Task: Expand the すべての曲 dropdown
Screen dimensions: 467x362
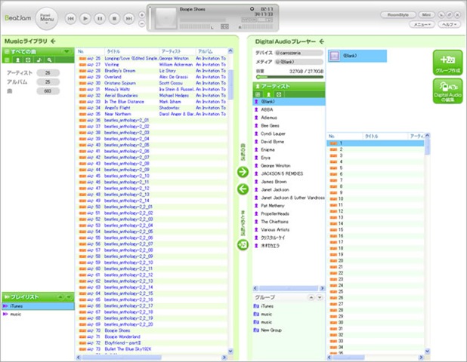Action: [68, 51]
